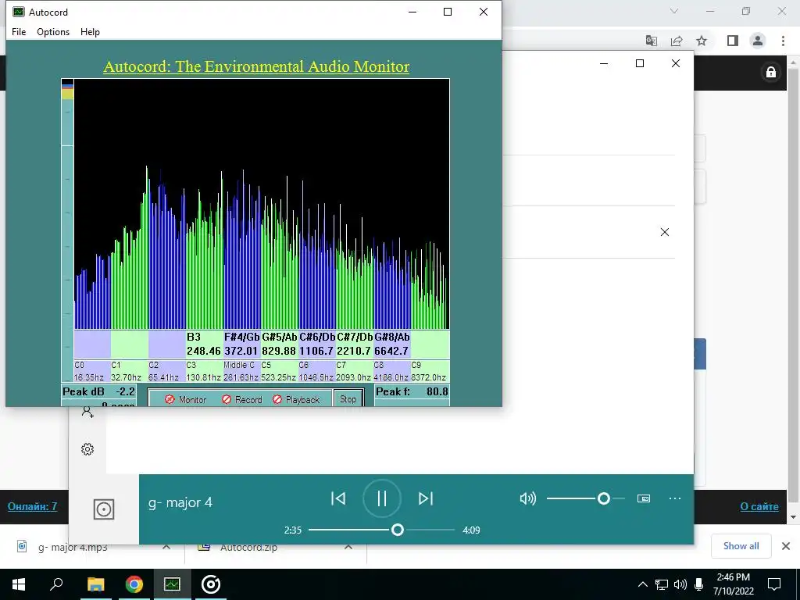Toggle the Chrome side panel icon
Screen dimensions: 800x600
click(x=733, y=41)
